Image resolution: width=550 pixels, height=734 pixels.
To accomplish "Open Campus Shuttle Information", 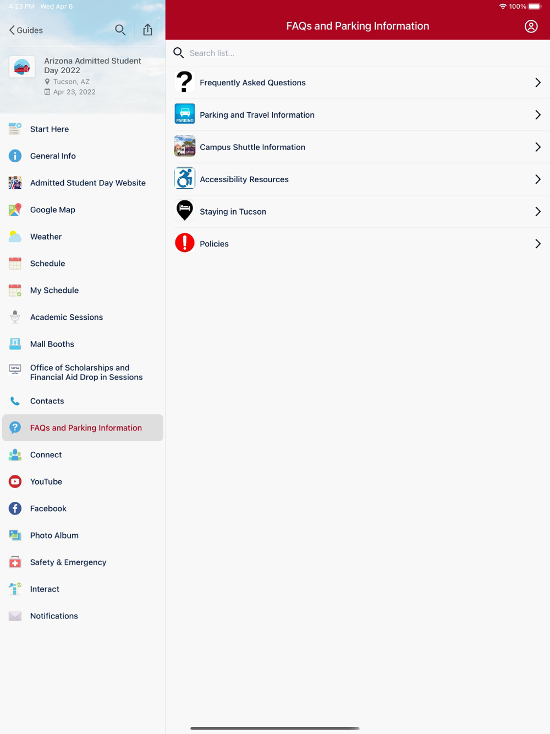I will point(358,147).
